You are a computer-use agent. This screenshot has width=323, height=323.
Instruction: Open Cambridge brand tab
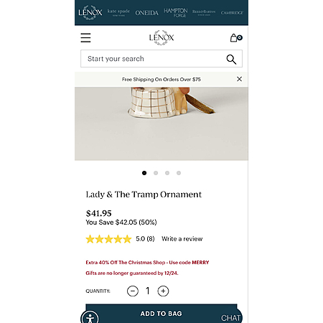click(232, 13)
